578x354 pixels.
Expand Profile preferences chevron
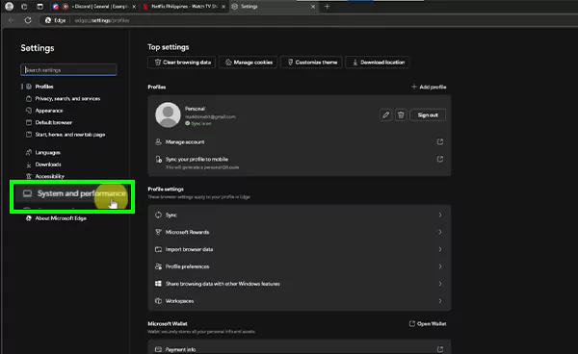point(440,266)
